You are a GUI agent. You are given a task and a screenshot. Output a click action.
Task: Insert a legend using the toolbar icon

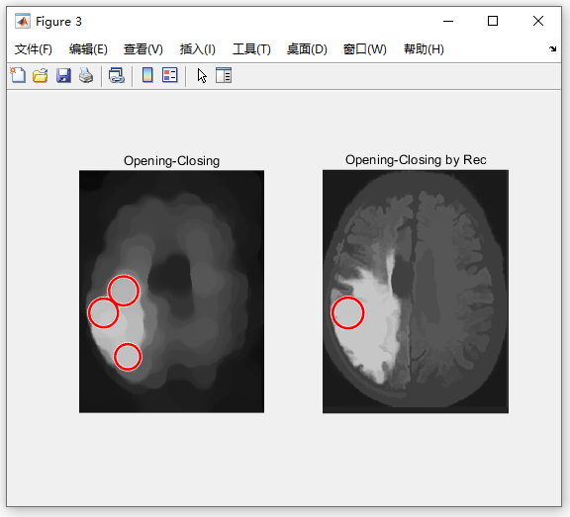170,75
